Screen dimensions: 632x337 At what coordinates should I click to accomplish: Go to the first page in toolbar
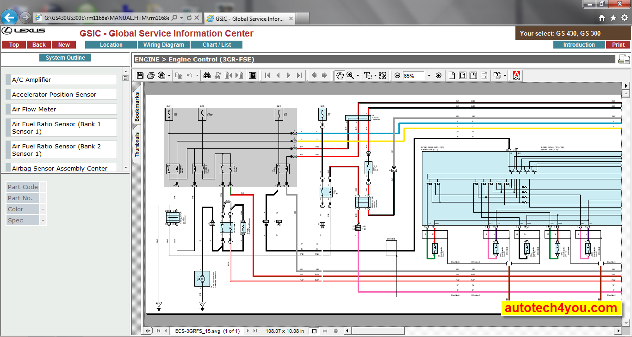pos(267,75)
